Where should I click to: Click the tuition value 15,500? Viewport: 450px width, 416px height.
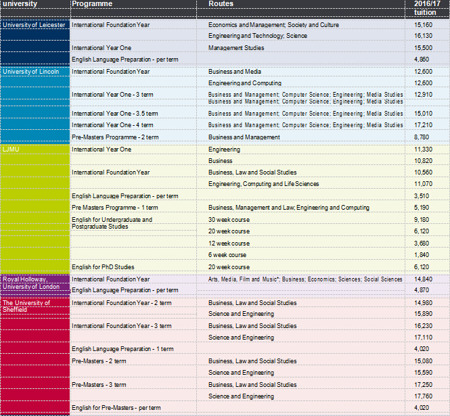(423, 48)
